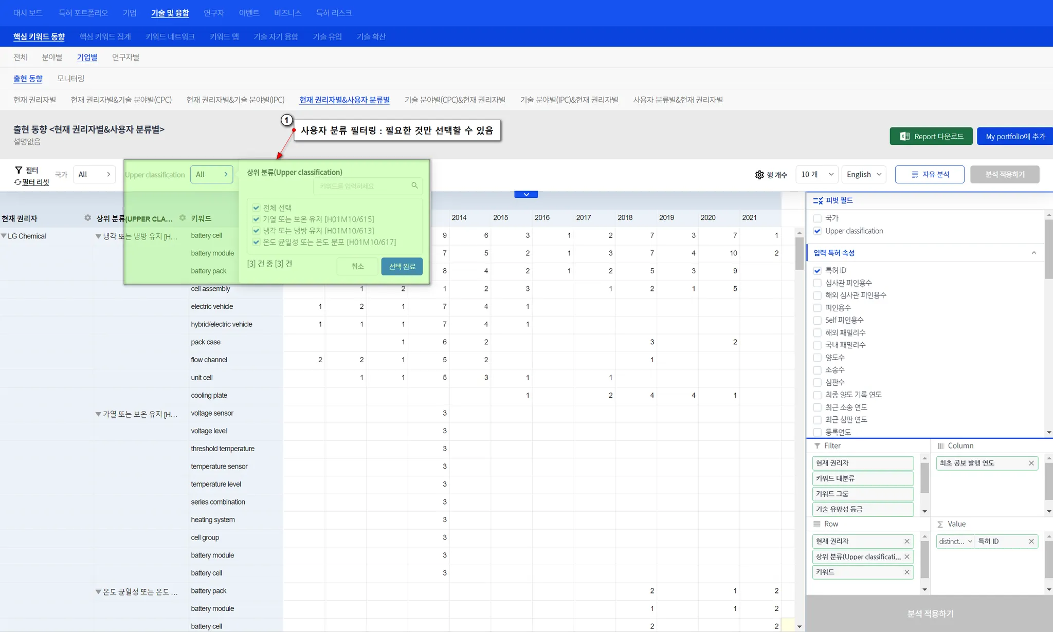Remove 최초 공보 발행 연도 from Column area
This screenshot has width=1053, height=632.
[1031, 463]
